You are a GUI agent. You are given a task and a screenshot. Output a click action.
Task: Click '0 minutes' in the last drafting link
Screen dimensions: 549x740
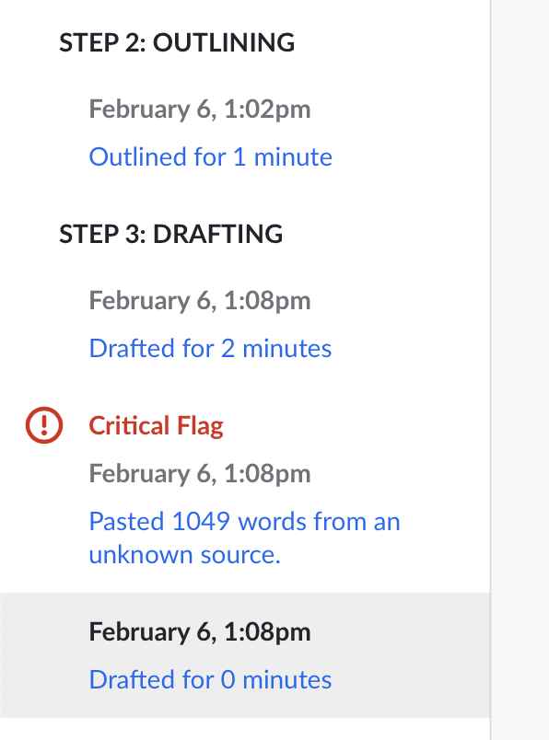coord(276,679)
